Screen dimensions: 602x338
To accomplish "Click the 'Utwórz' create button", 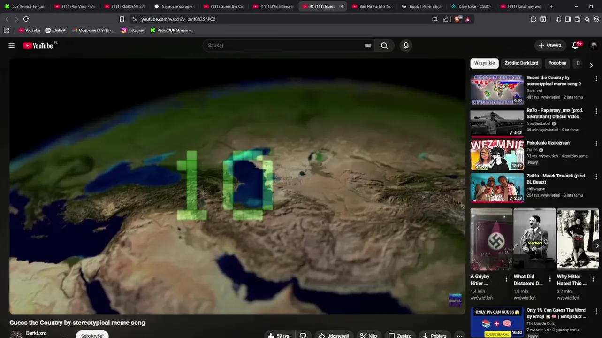I will pyautogui.click(x=549, y=46).
